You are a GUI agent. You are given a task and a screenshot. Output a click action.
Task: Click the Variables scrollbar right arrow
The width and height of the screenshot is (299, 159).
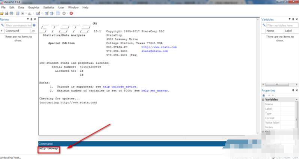coord(296,84)
